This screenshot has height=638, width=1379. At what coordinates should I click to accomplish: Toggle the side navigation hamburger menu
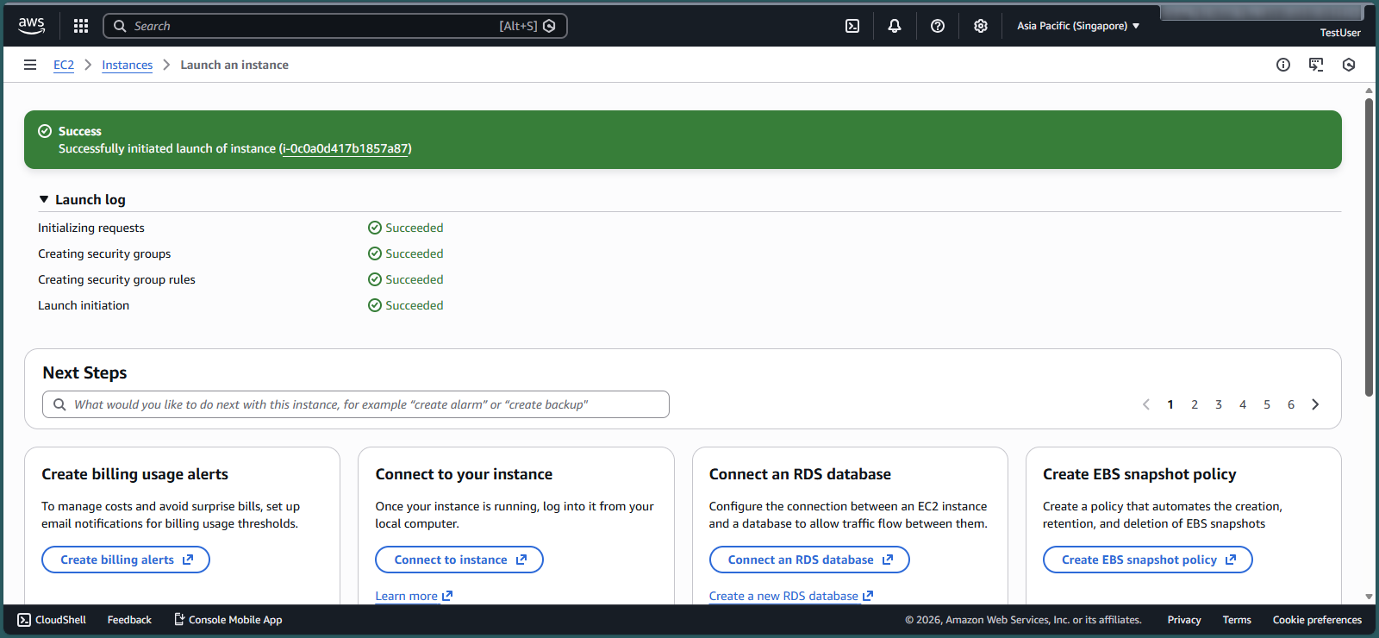pyautogui.click(x=30, y=65)
